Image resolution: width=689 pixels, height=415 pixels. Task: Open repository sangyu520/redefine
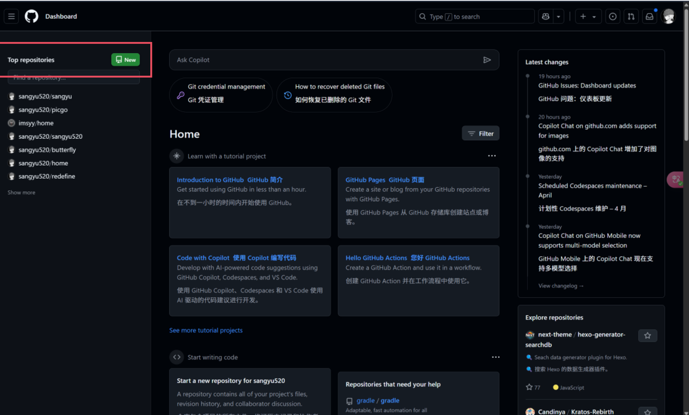[x=47, y=177]
